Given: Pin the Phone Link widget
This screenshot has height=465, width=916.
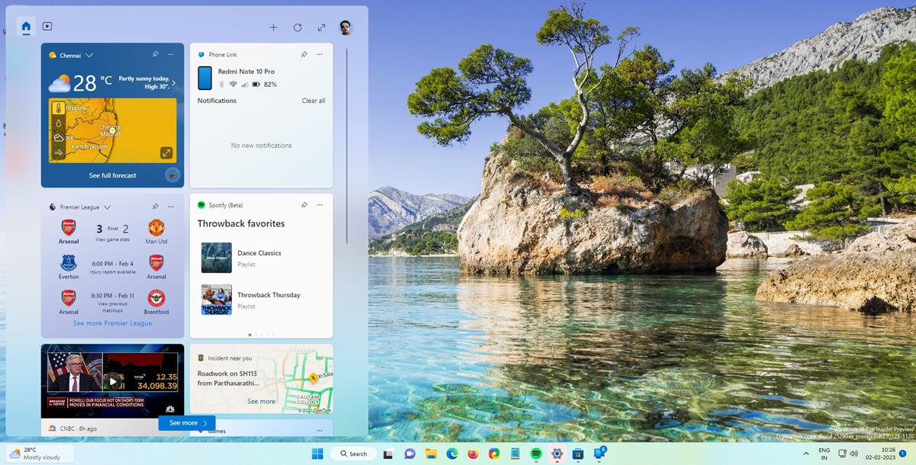Looking at the screenshot, I should tap(304, 55).
